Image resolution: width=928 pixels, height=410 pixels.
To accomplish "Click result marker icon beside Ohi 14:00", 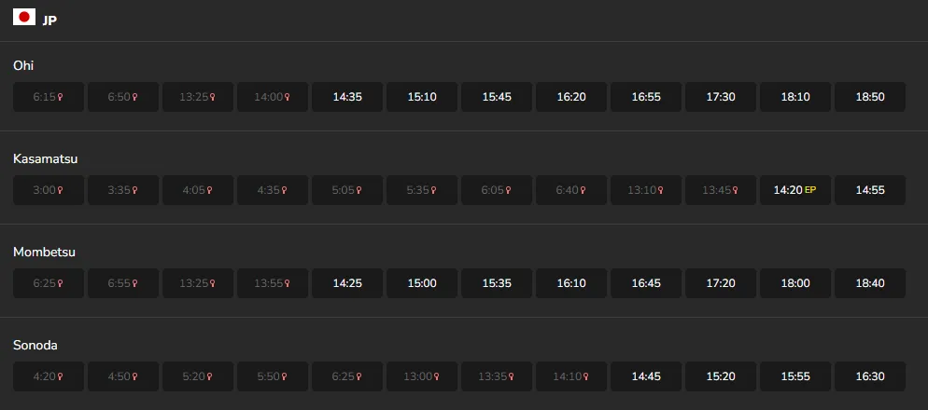I will pyautogui.click(x=287, y=97).
